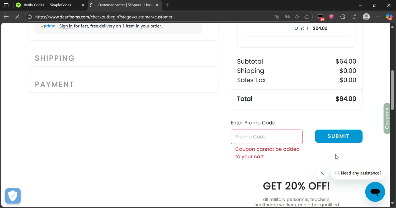Screen dimensions: 396x208
Task: Stop loading the page
Action: 17,17
